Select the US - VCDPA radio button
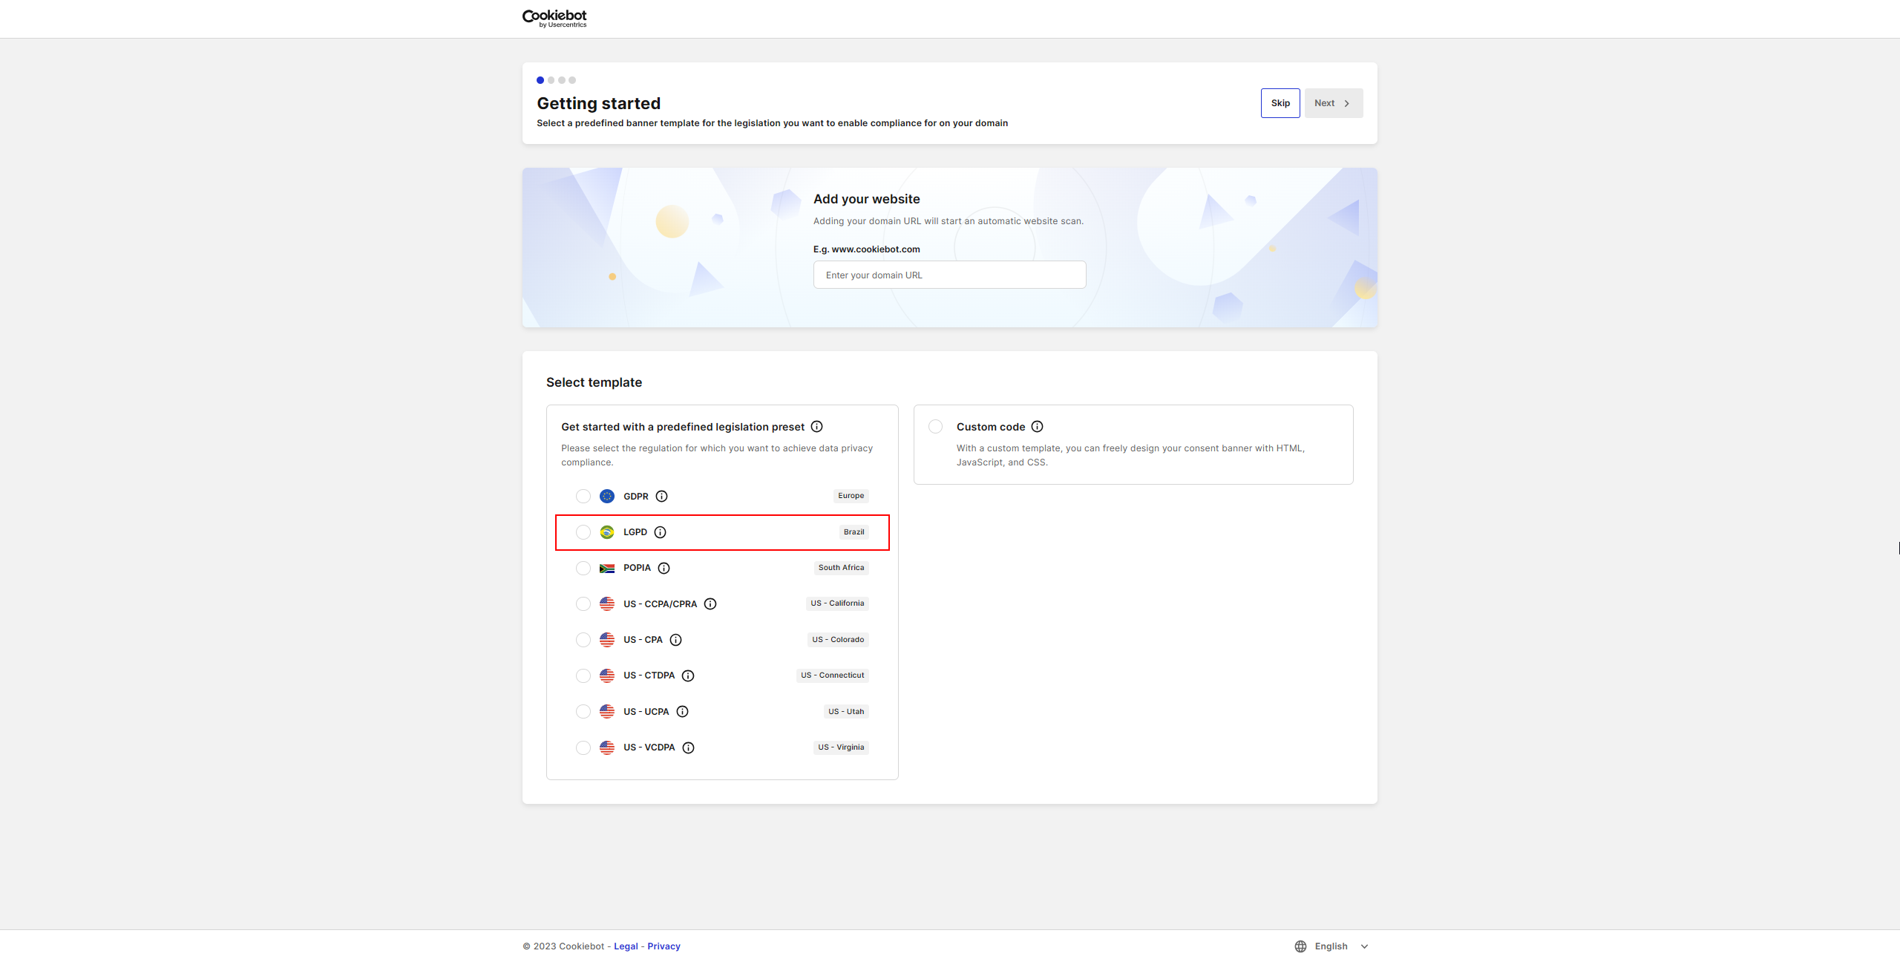This screenshot has height=962, width=1900. tap(583, 747)
